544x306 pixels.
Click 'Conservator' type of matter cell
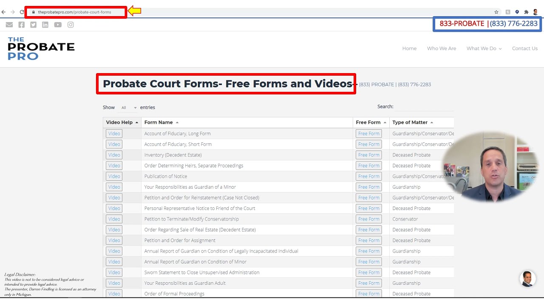(405, 219)
